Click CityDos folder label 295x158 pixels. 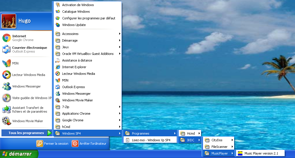(217, 140)
